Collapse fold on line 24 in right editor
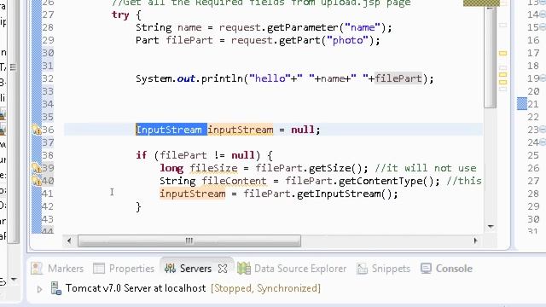 pos(543,142)
